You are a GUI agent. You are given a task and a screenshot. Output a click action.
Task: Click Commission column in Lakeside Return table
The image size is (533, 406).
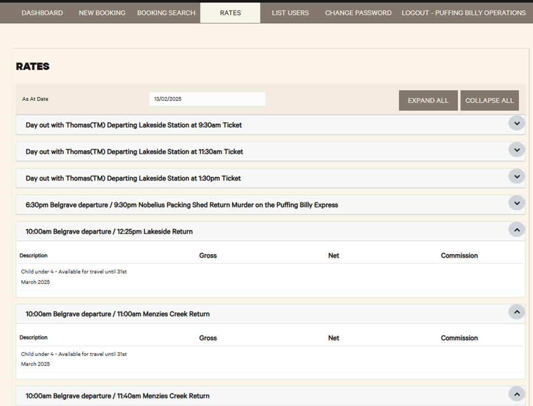tap(459, 256)
